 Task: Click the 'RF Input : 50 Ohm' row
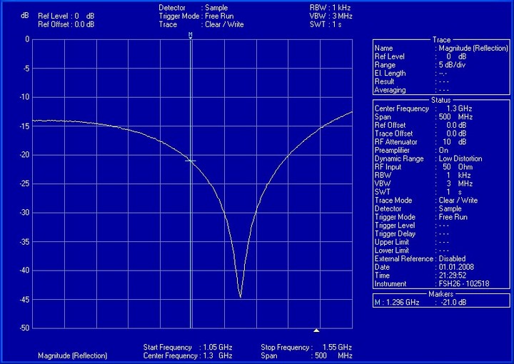pos(423,167)
